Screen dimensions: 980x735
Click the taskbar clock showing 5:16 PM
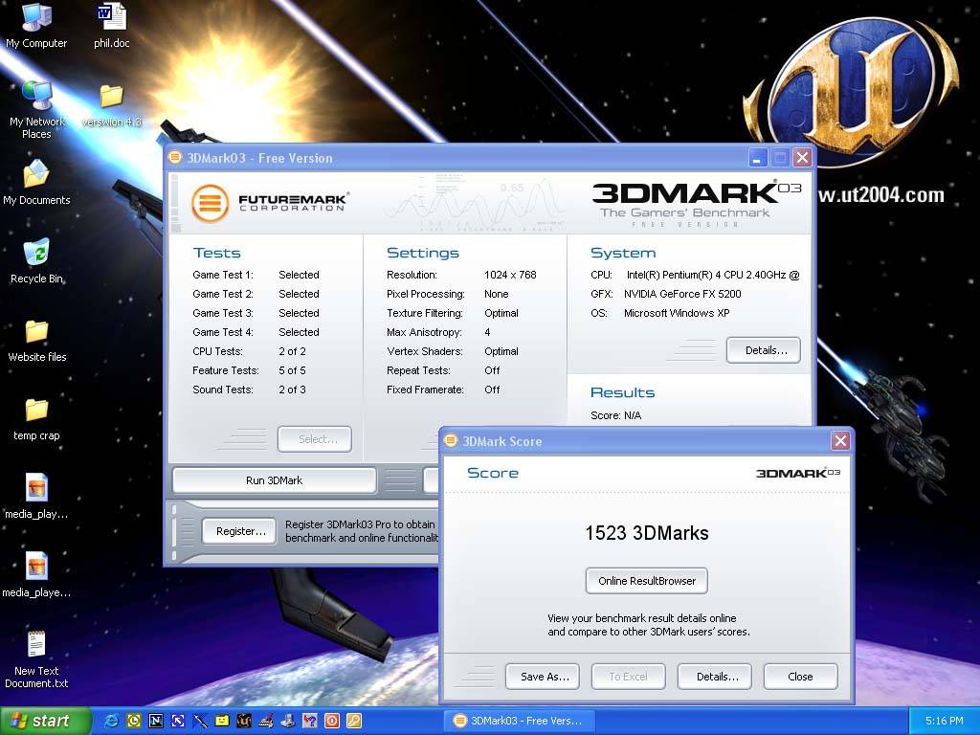pos(944,721)
